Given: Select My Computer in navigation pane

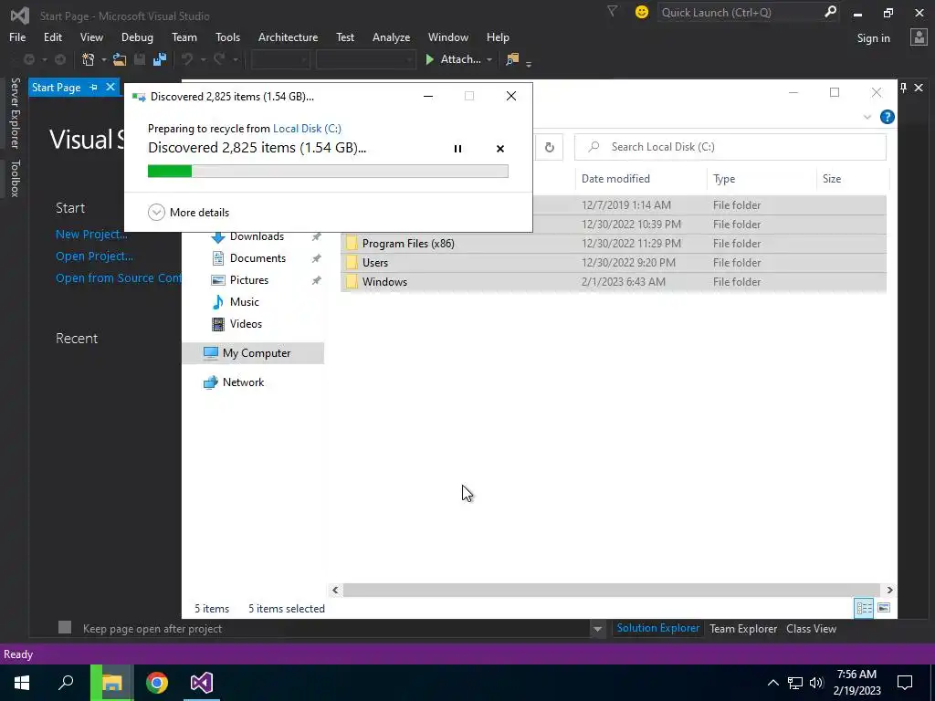Looking at the screenshot, I should pos(254,353).
